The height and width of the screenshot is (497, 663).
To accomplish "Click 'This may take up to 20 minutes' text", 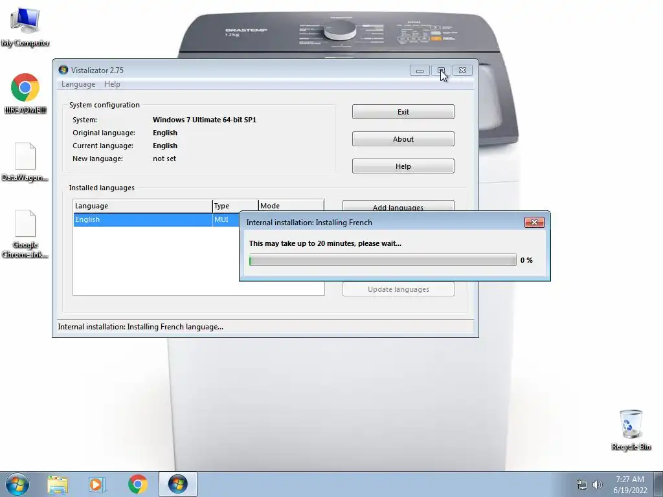I will (x=325, y=243).
